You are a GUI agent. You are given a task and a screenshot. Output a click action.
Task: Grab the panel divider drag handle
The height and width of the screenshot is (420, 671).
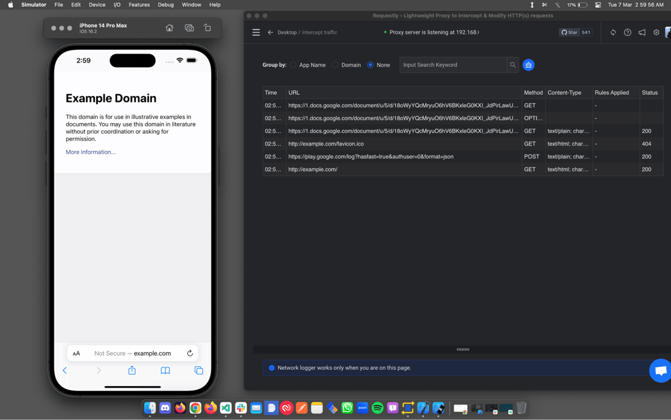[x=463, y=349]
